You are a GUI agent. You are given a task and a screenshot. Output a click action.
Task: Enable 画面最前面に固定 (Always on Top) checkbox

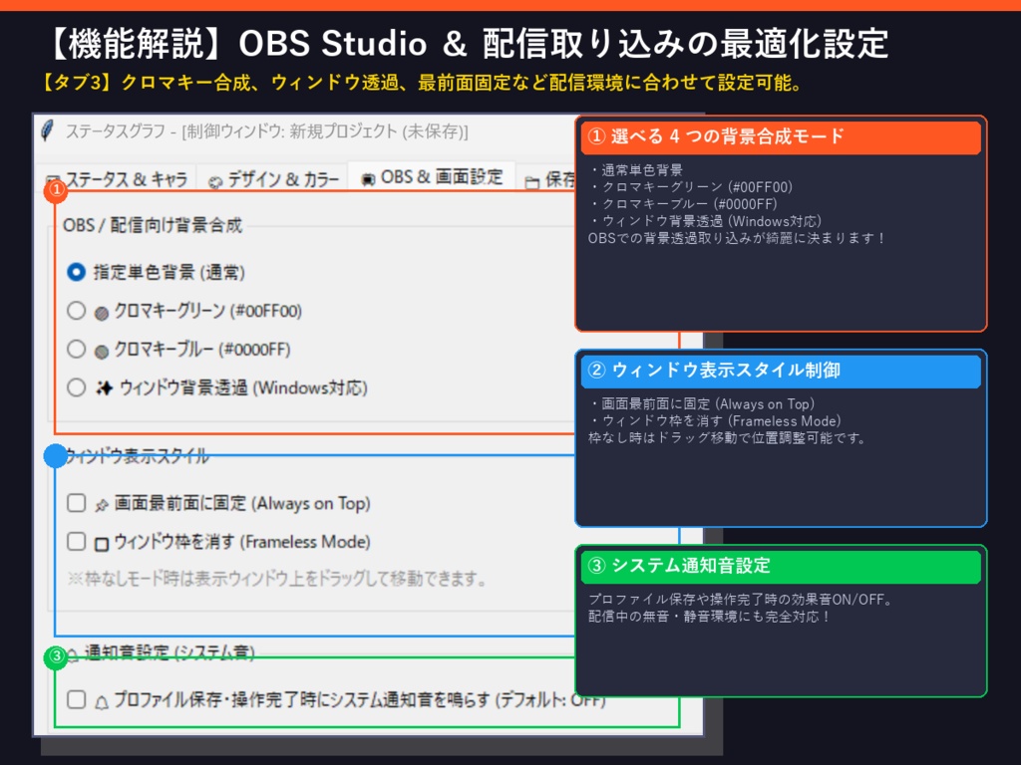coord(76,503)
